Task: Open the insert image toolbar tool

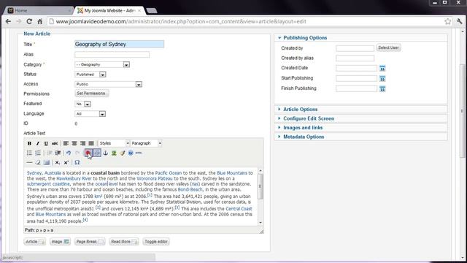Action: 114,153
